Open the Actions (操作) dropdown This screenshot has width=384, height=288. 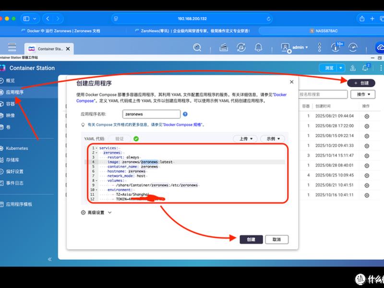[x=363, y=94]
